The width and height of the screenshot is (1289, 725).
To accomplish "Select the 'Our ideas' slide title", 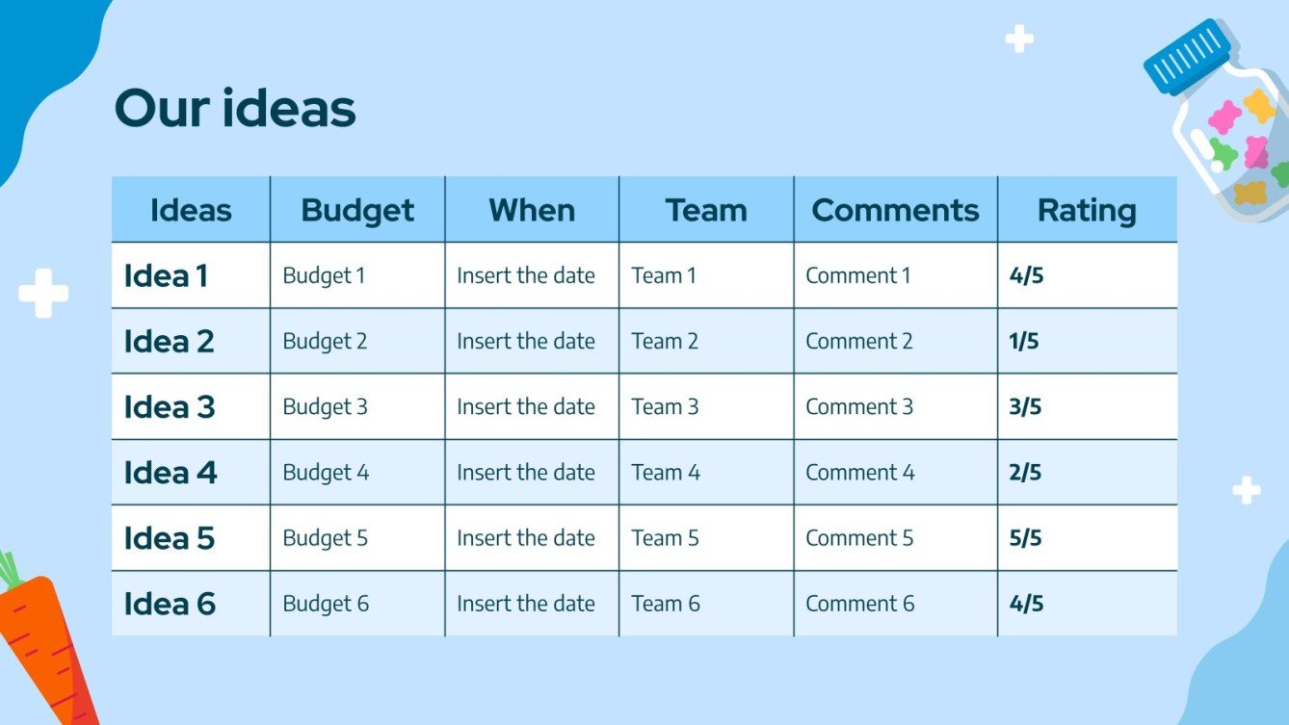I will coord(235,108).
